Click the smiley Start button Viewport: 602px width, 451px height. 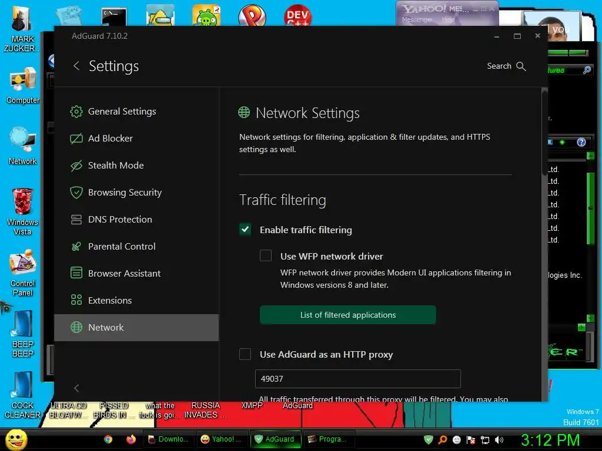point(16,439)
